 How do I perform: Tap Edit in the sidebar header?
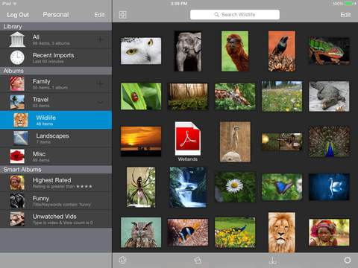pyautogui.click(x=99, y=15)
